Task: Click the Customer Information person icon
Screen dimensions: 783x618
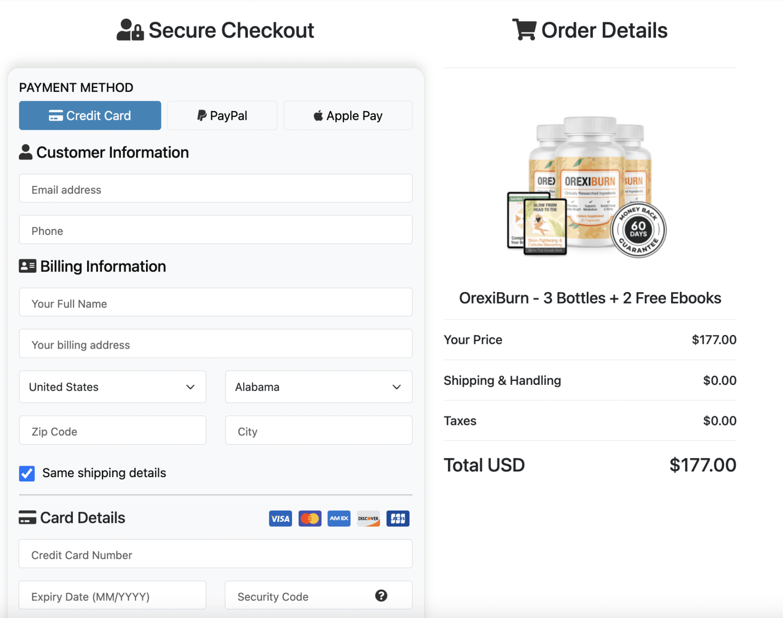Action: click(x=26, y=152)
